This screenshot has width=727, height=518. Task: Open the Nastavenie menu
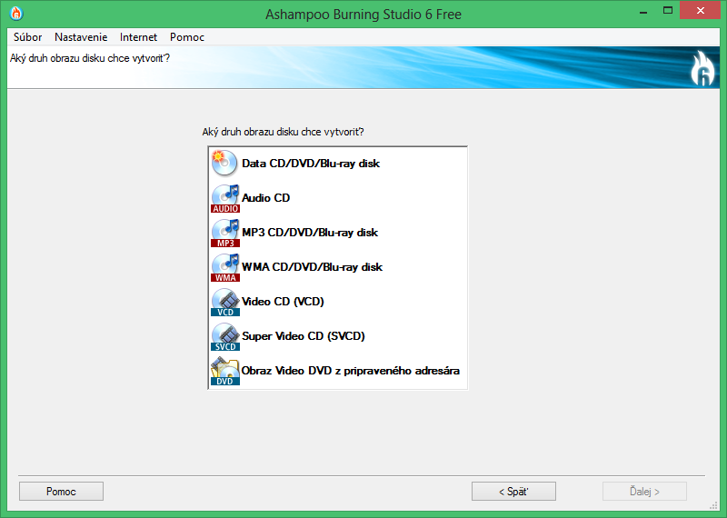click(x=81, y=37)
